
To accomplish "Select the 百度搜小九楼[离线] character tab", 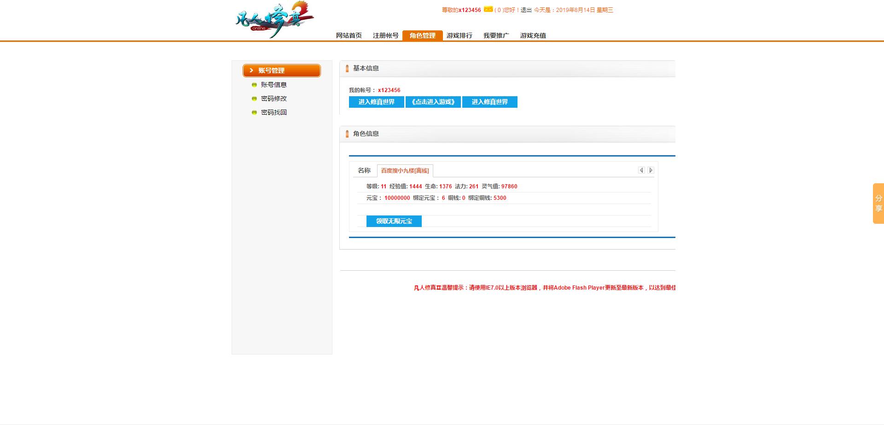I will click(x=405, y=171).
